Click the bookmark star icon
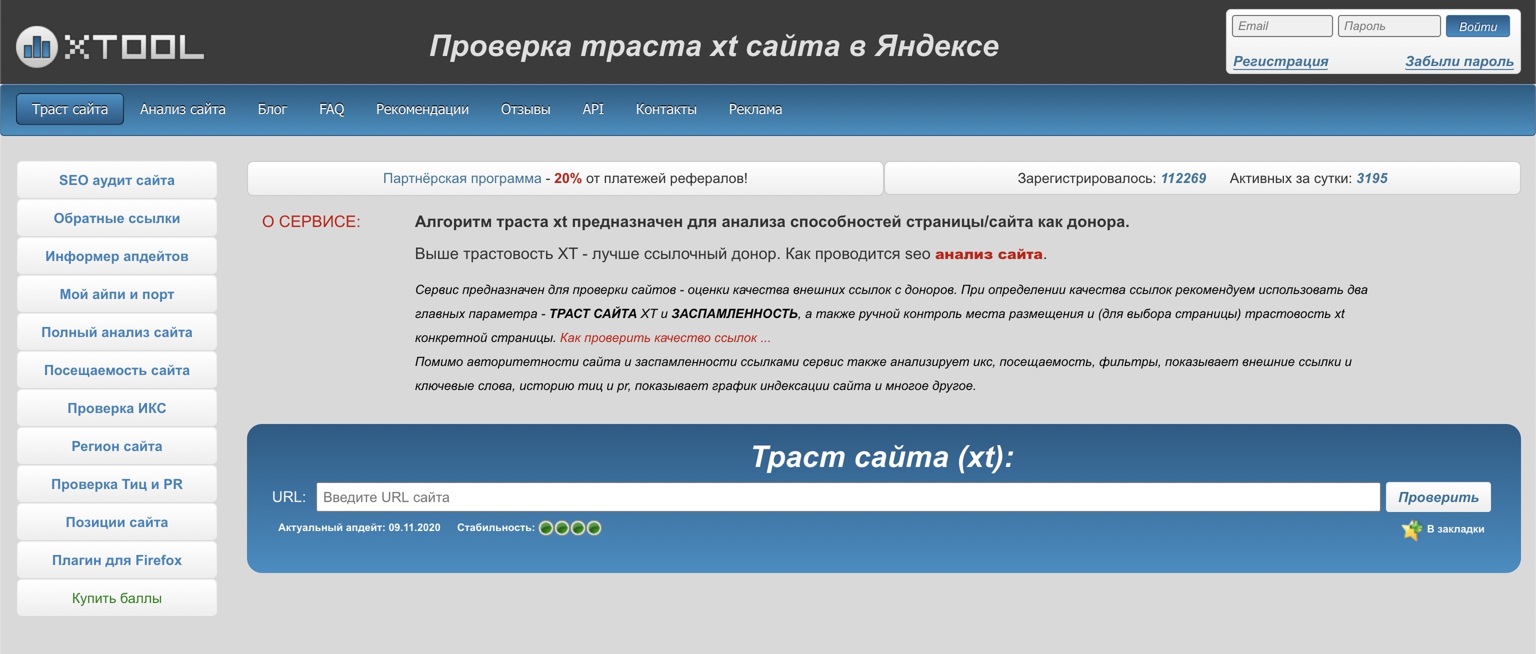 point(1411,529)
